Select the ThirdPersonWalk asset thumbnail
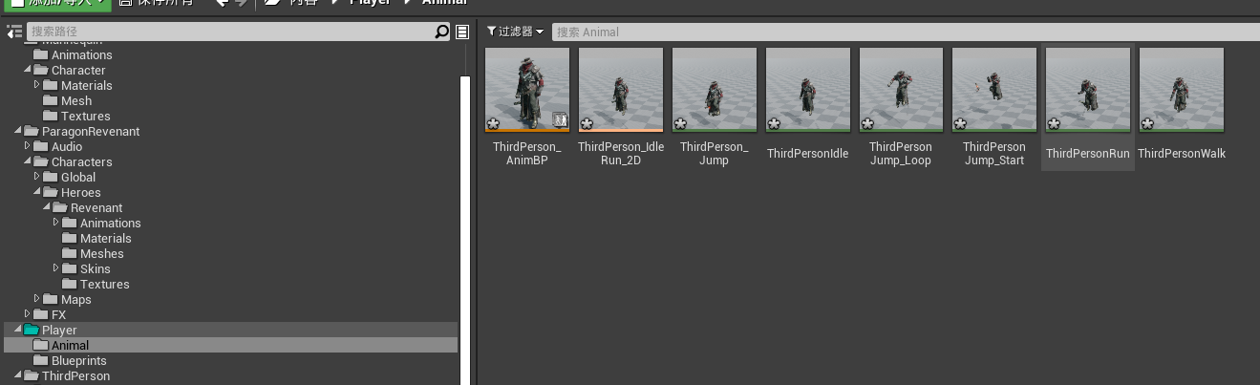 1182,90
